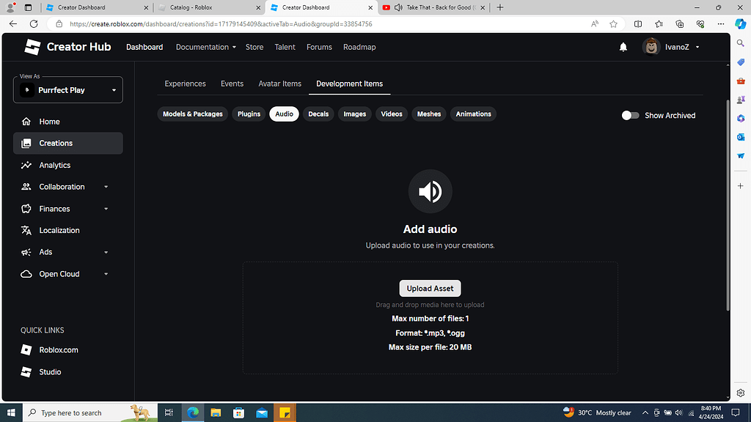Open weather widget 30°C Mostly clear

click(x=597, y=412)
